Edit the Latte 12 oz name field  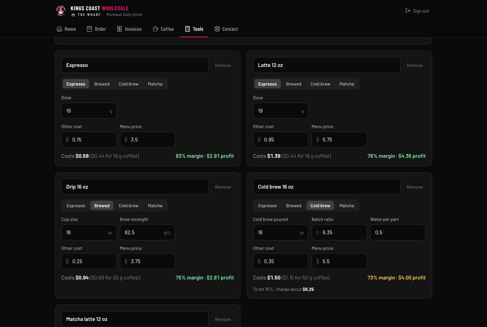[327, 65]
